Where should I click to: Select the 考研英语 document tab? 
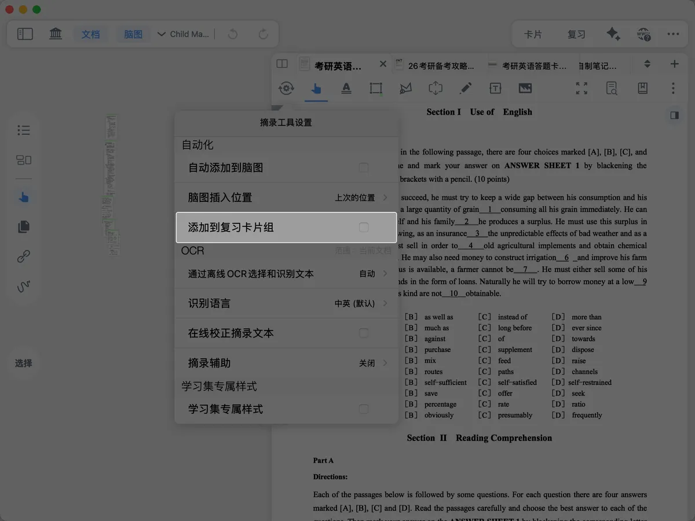click(338, 66)
